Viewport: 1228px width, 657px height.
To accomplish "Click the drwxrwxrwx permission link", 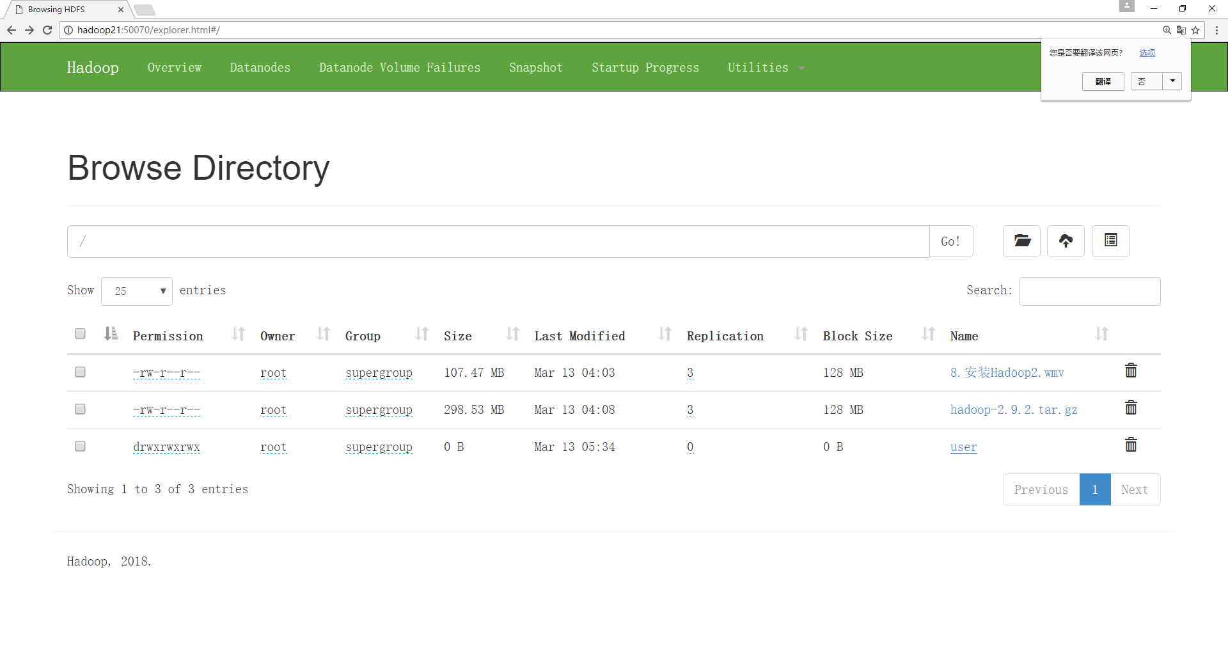I will 166,447.
